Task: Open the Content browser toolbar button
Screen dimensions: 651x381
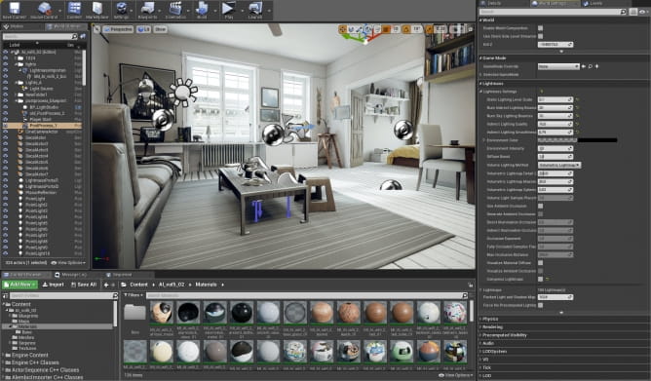Action: click(x=74, y=10)
